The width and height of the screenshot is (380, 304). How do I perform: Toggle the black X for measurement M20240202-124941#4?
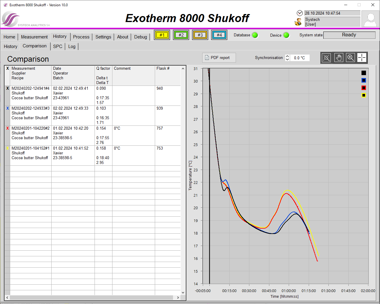click(x=7, y=89)
